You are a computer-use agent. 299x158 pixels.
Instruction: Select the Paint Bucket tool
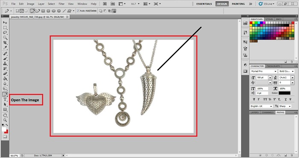coord(5,78)
